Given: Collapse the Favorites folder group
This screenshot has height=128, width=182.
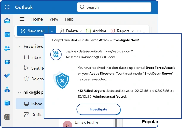Looking at the screenshot, I should pyautogui.click(x=19, y=46).
